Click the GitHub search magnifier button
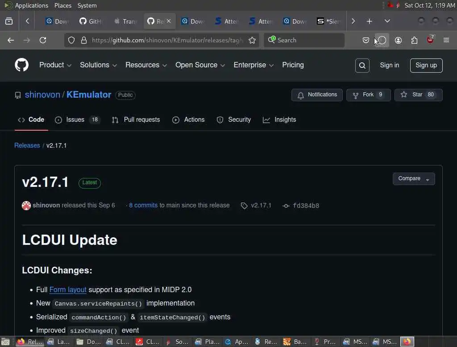The width and height of the screenshot is (457, 347). click(362, 65)
